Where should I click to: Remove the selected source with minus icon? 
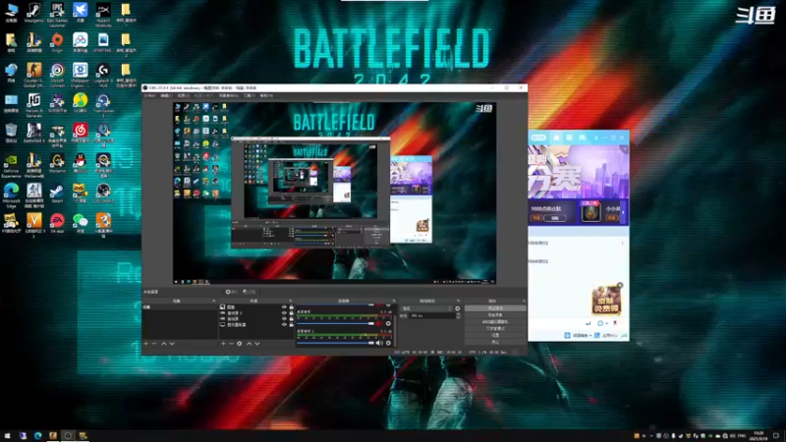[x=231, y=344]
